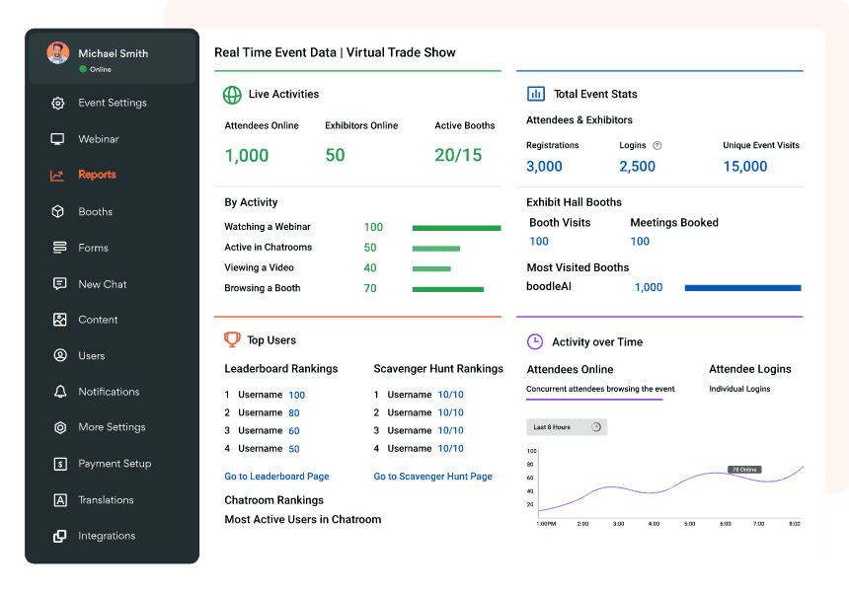Open Event Settings gear icon in sidebar
The height and width of the screenshot is (592, 849).
(58, 104)
